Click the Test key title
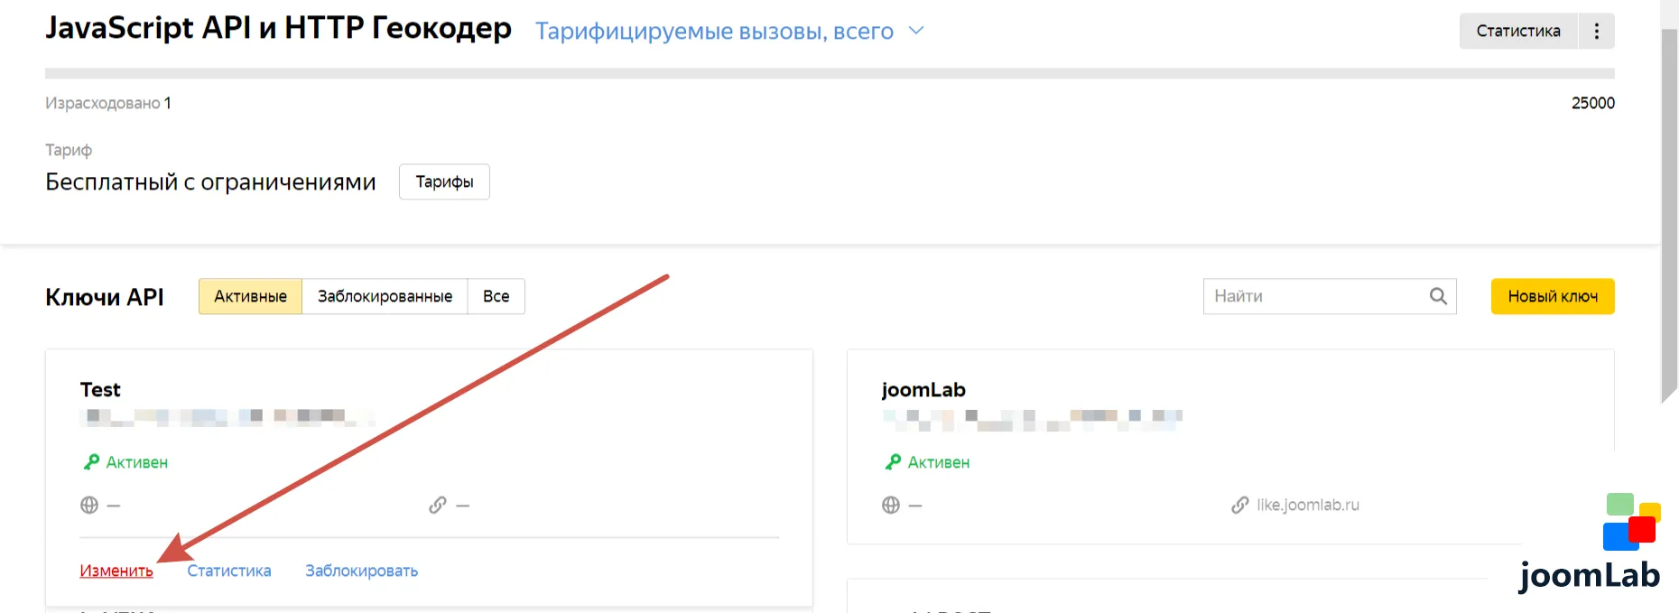Viewport: 1679px width, 613px height. tap(100, 389)
